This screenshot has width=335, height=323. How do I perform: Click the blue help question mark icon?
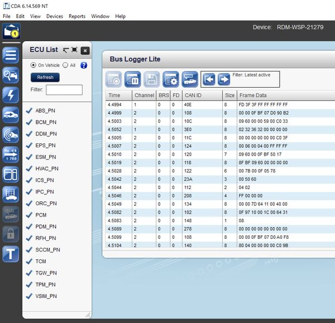[x=84, y=65]
